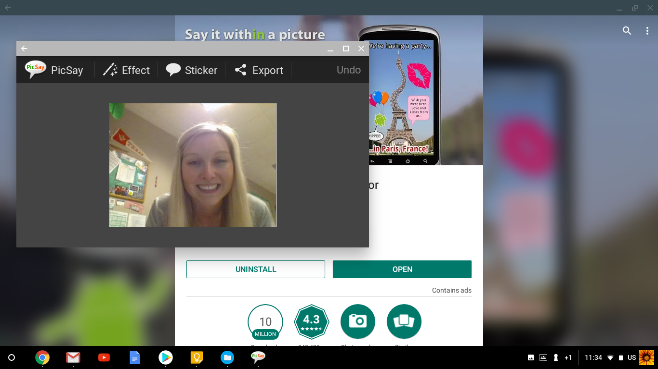The width and height of the screenshot is (658, 369).
Task: Open the Export options in PicSay
Action: click(259, 70)
